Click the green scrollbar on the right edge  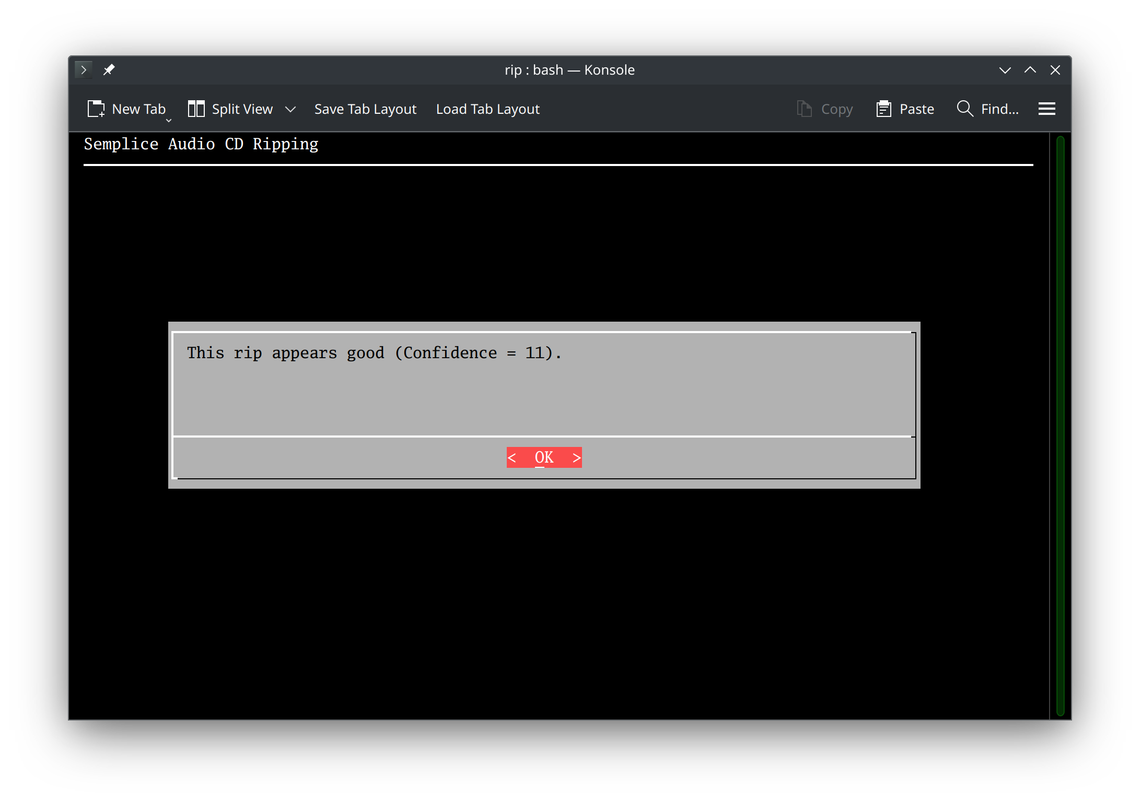(x=1061, y=418)
